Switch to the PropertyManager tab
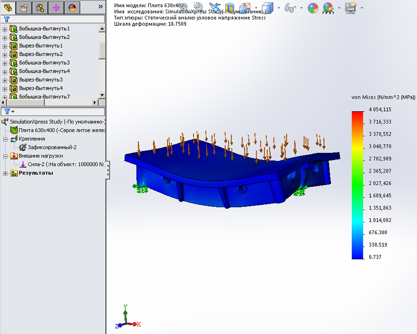 coord(23,8)
